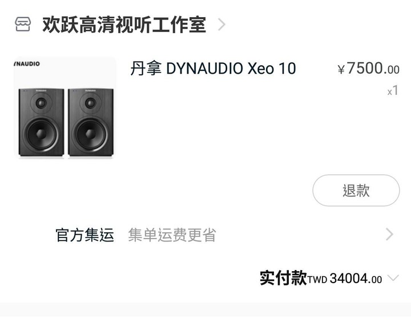
Task: Tap the 实付款 label
Action: point(283,278)
